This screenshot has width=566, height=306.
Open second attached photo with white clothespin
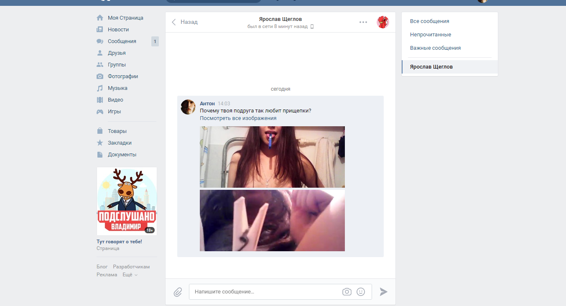pyautogui.click(x=272, y=221)
